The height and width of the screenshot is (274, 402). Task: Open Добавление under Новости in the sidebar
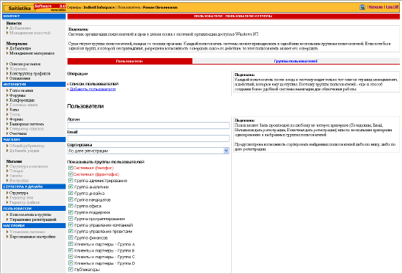tap(20, 28)
